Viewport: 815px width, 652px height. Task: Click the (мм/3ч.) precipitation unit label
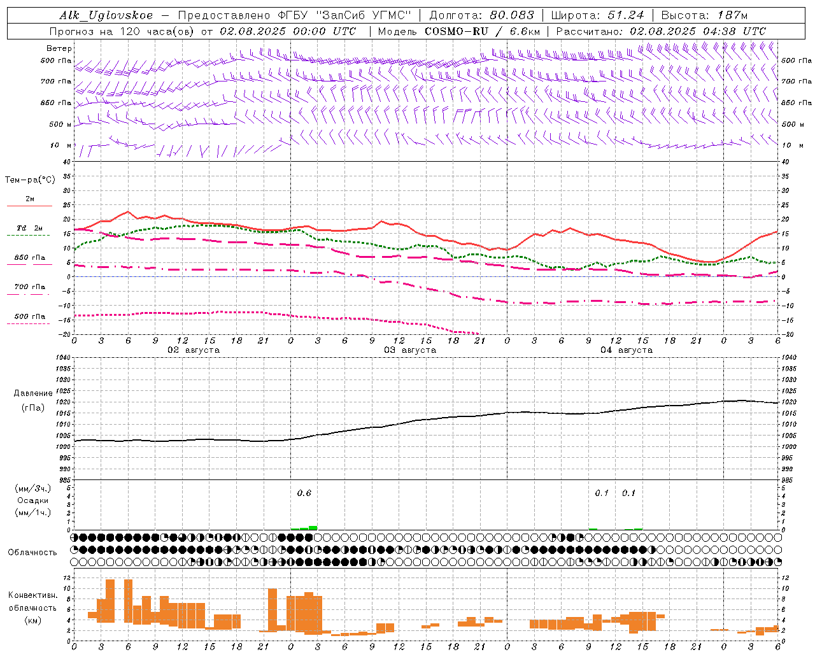point(32,488)
